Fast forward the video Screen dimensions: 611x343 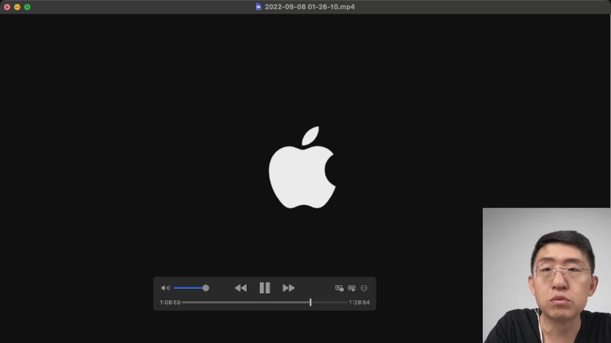click(x=289, y=288)
